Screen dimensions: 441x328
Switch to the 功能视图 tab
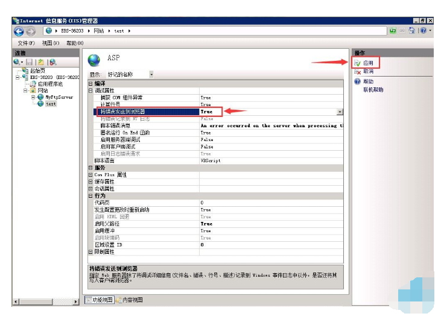[100, 300]
